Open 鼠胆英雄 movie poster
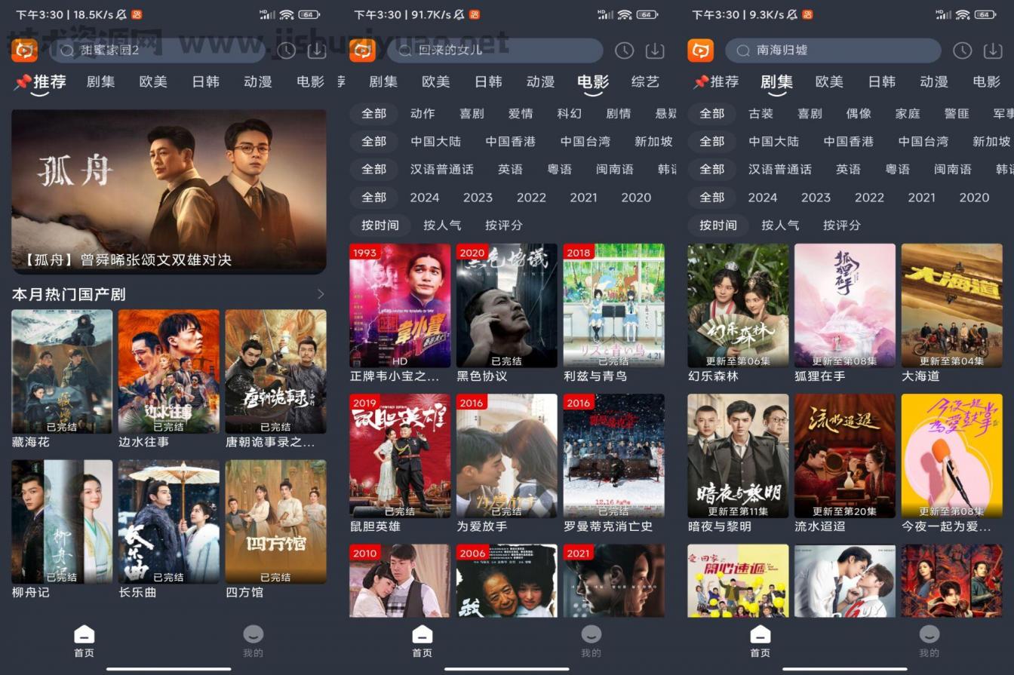1014x675 pixels. (400, 456)
